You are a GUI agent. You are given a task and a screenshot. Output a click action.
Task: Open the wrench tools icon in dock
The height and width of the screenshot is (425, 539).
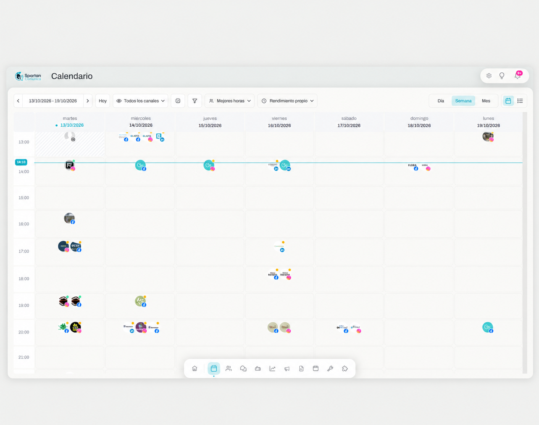coord(330,369)
